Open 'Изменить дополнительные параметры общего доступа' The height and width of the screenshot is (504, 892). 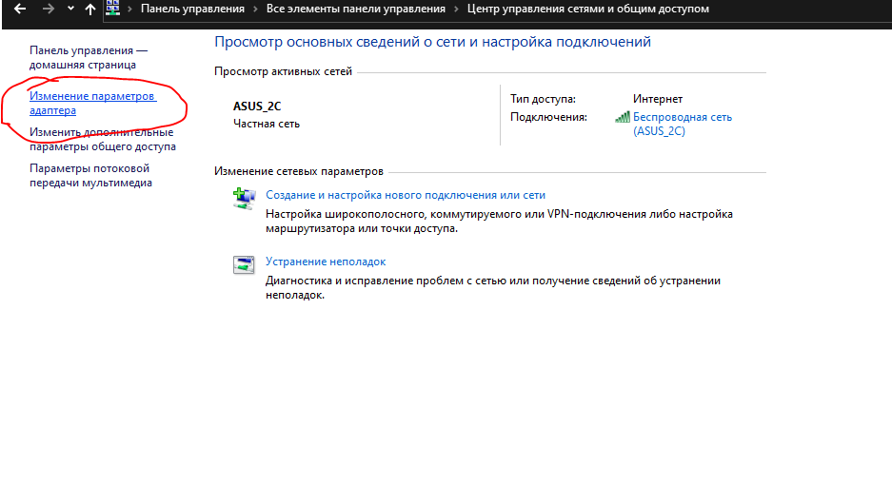(x=103, y=139)
